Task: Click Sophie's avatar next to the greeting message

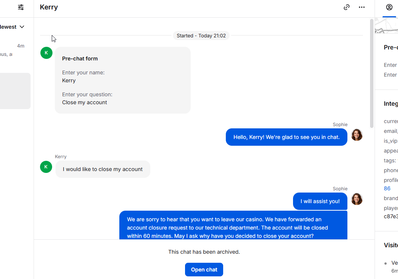Action: click(x=356, y=135)
